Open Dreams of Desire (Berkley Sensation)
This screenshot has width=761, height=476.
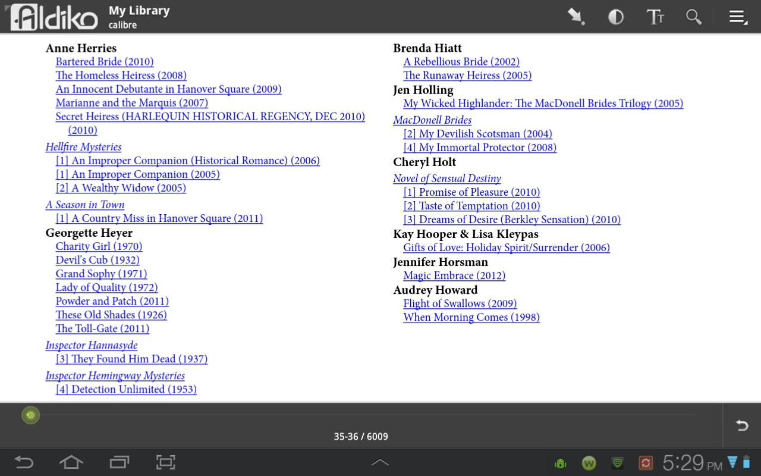click(x=512, y=220)
